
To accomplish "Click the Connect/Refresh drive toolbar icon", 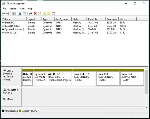I will (x=31, y=14).
